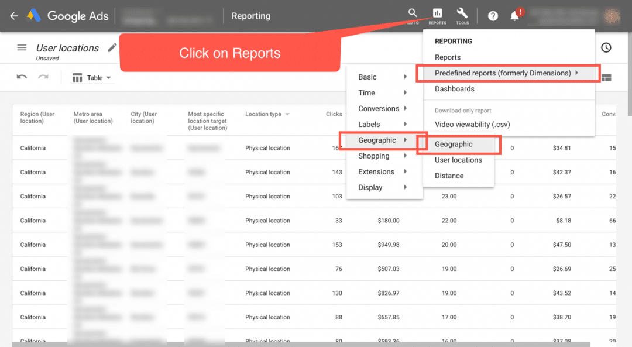This screenshot has width=632, height=347.
Task: Select Shopping in the report menu
Action: pos(375,156)
